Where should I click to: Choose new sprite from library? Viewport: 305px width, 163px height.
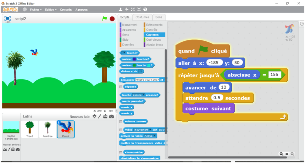94,116
